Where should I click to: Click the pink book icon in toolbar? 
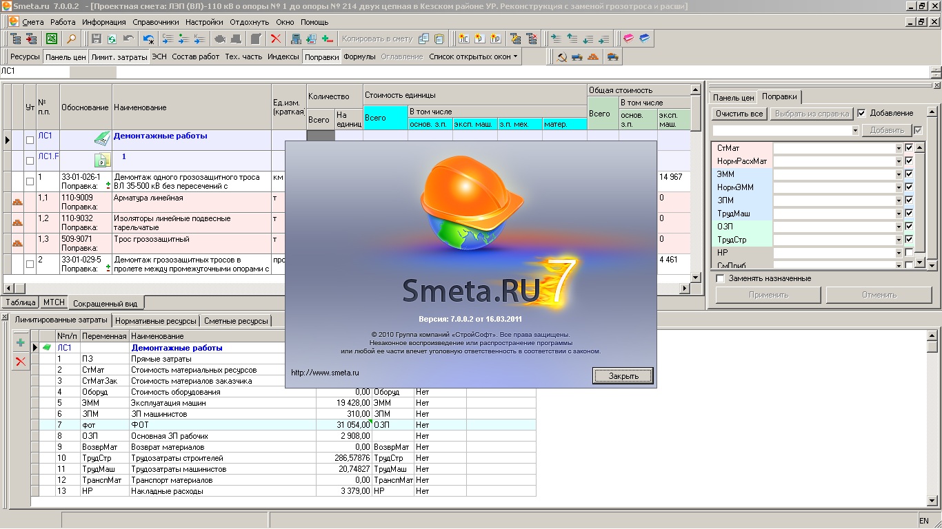click(628, 39)
